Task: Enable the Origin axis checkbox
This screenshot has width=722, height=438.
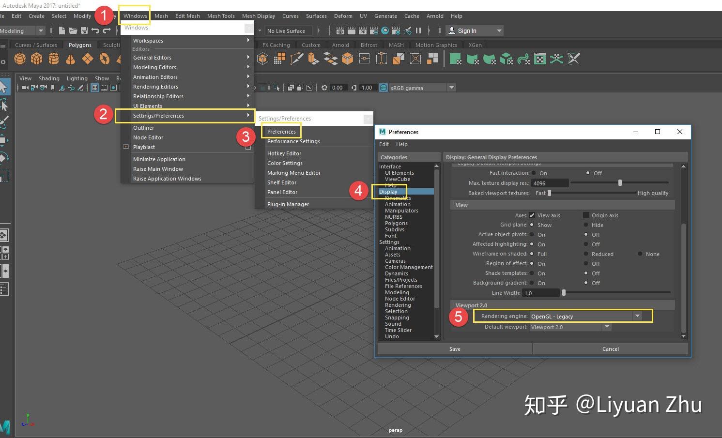Action: (586, 215)
